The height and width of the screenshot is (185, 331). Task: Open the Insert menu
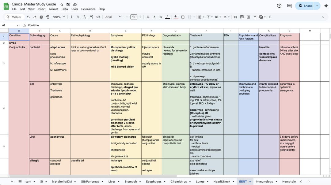pos(42,9)
